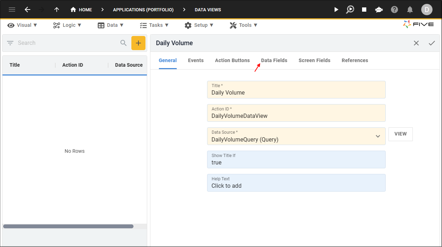The width and height of the screenshot is (442, 247).
Task: Click the up arrow navigation icon
Action: [56, 10]
